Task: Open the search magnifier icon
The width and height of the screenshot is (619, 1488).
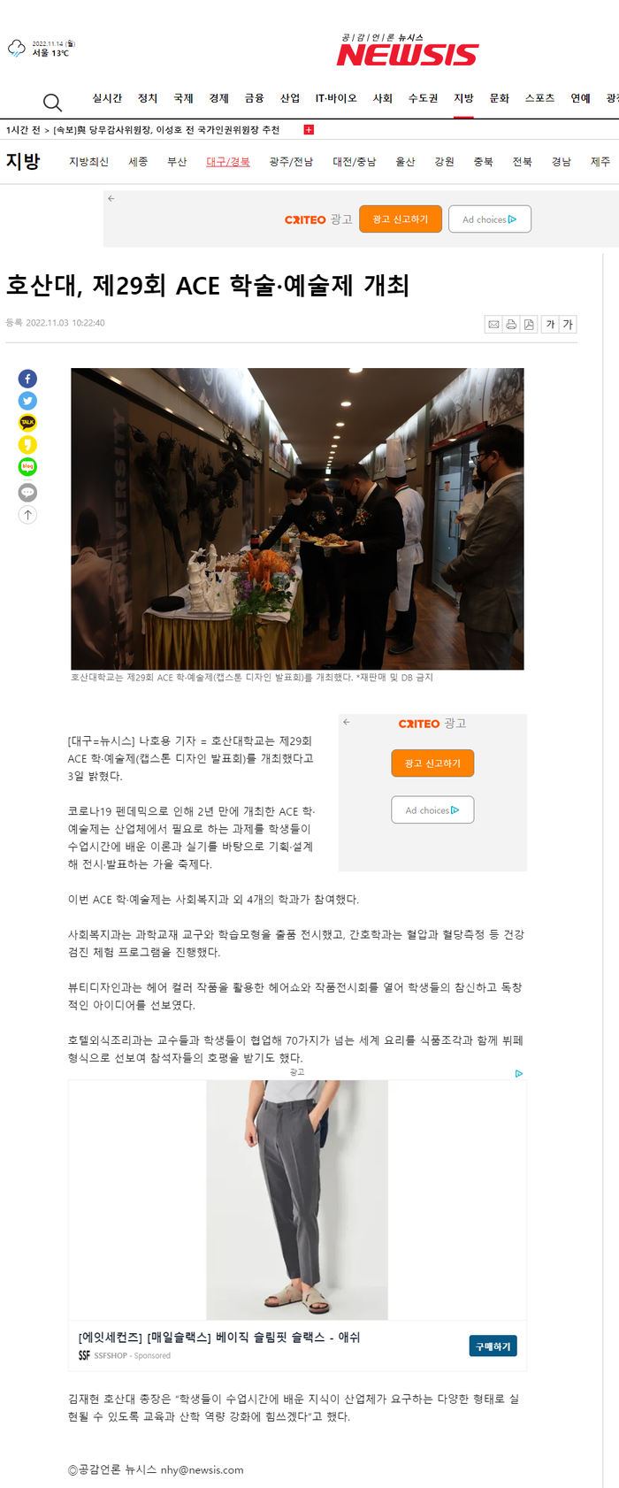Action: [x=52, y=102]
